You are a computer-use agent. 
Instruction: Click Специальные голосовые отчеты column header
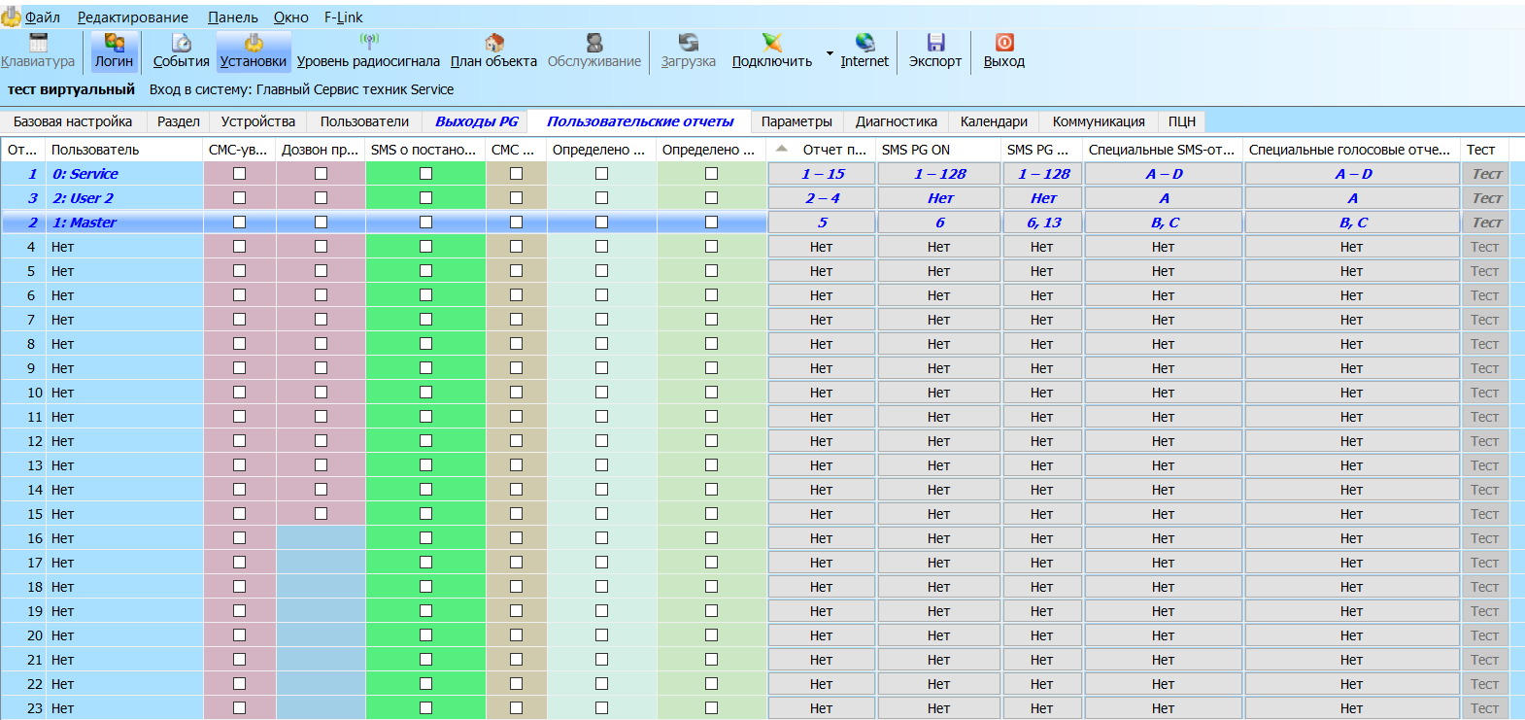pos(1352,150)
